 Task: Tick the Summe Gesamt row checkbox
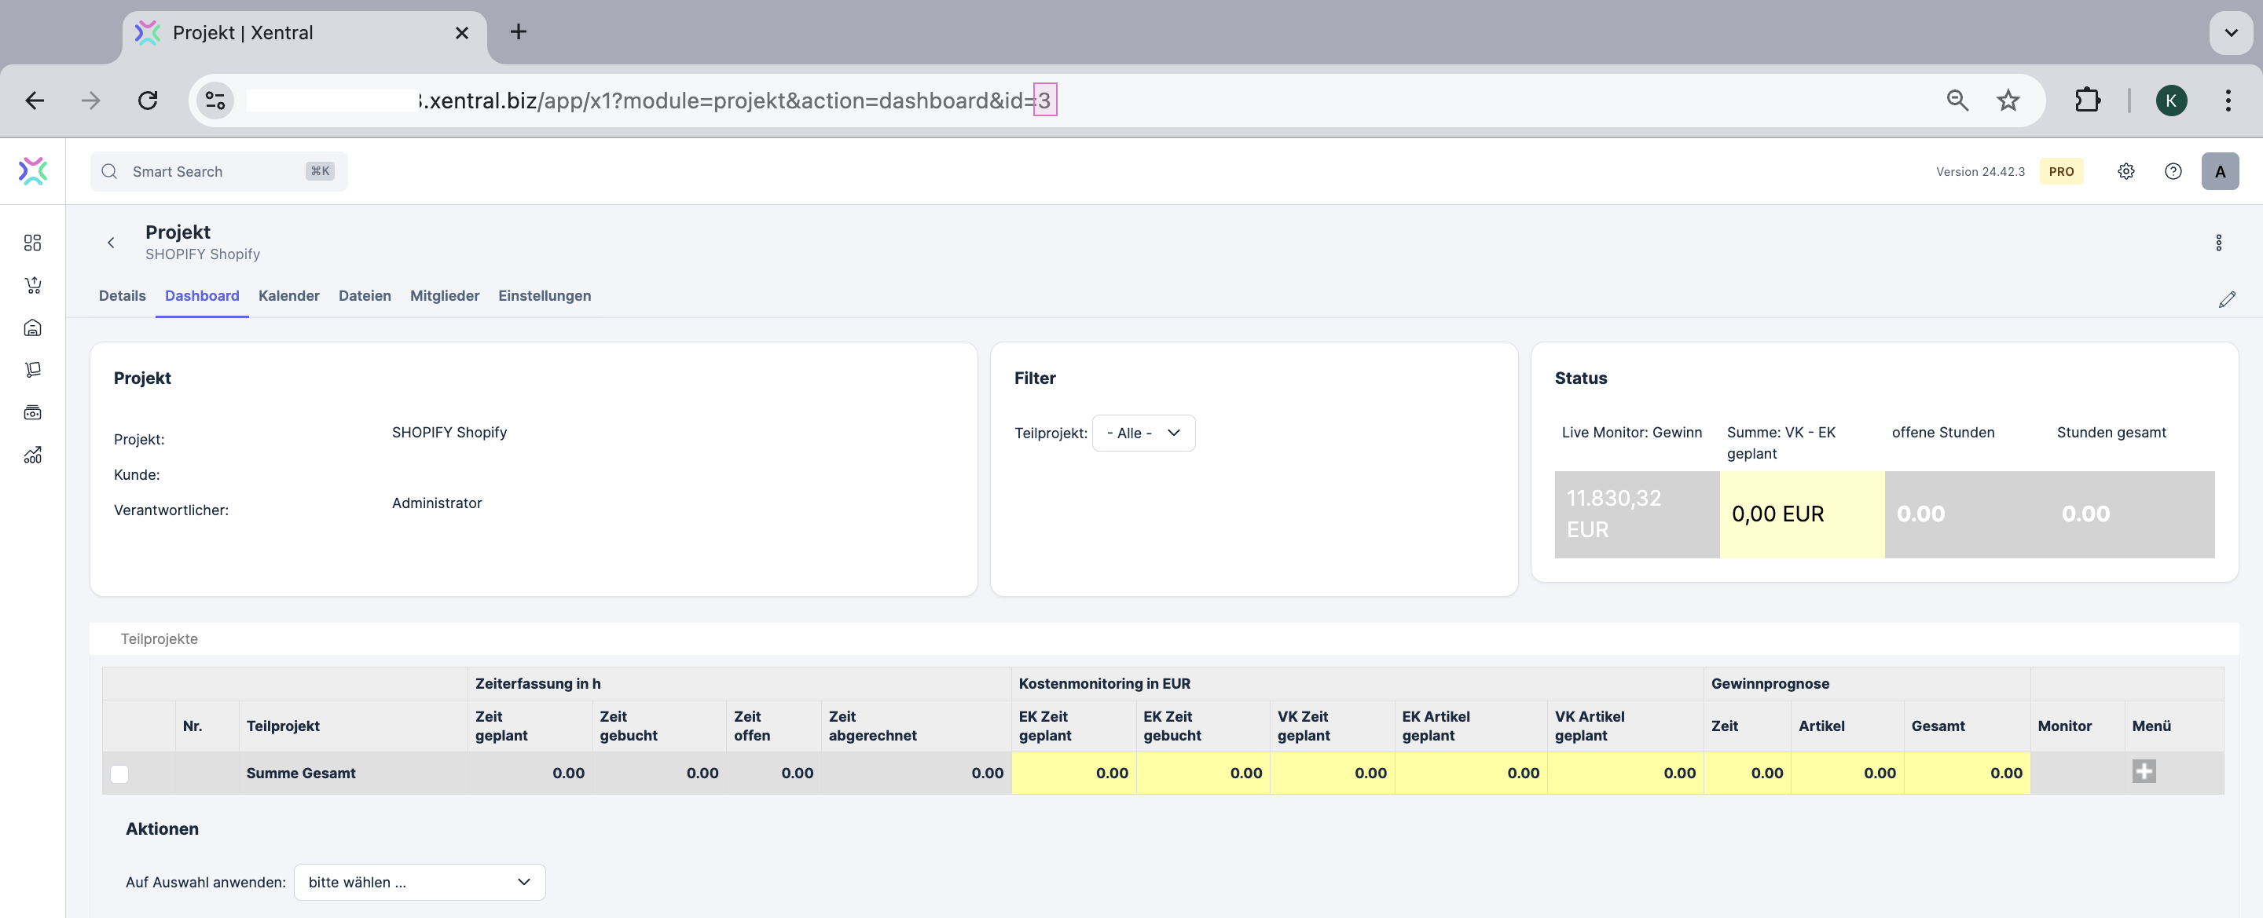point(119,774)
